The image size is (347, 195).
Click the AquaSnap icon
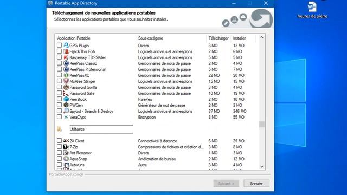[x=66, y=159]
